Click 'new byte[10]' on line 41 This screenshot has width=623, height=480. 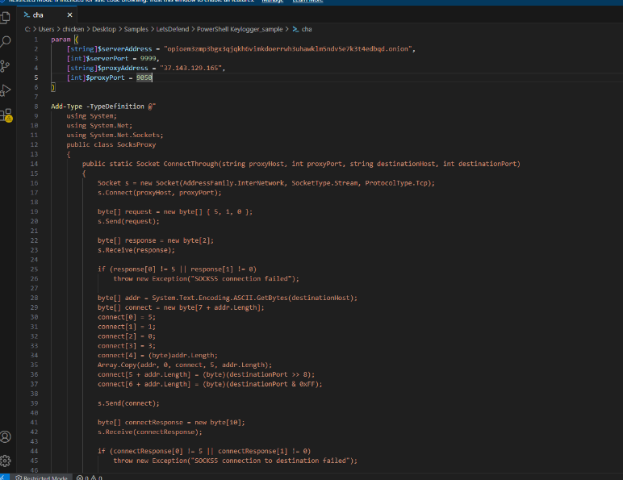(218, 423)
